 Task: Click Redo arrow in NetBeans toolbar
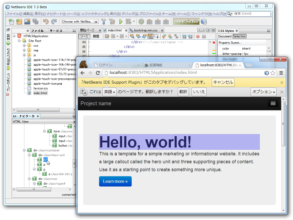pos(54,22)
